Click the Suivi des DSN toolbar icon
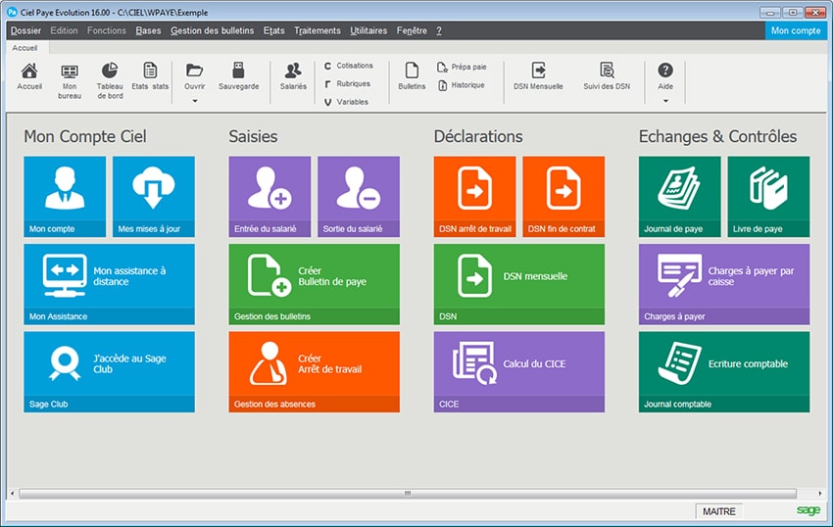This screenshot has width=833, height=527. [608, 76]
